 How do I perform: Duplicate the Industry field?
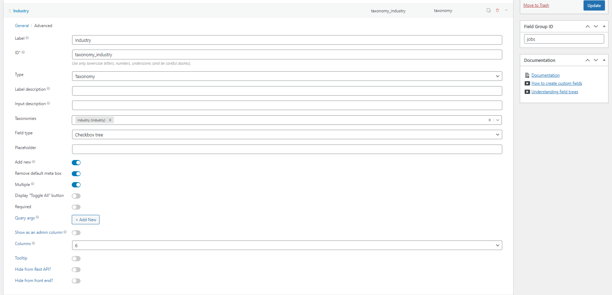click(489, 10)
